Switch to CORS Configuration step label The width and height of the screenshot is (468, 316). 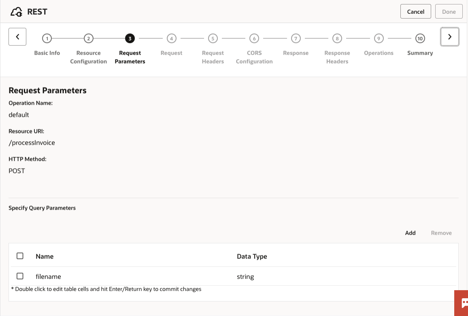click(254, 57)
